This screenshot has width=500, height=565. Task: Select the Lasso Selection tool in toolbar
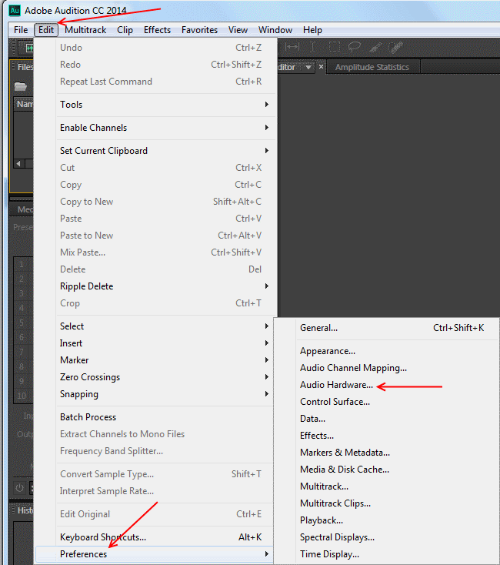click(354, 48)
